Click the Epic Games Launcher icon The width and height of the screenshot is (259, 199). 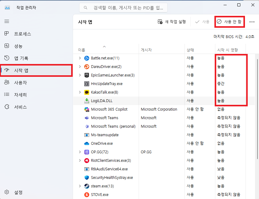tap(87, 75)
